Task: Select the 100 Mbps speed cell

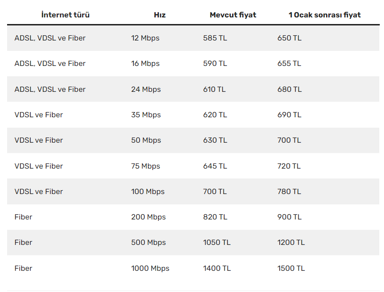Action: pos(148,192)
